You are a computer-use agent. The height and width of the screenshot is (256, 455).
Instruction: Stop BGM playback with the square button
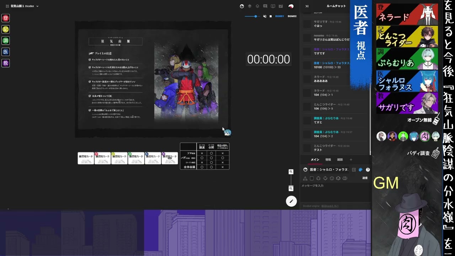coord(271,16)
